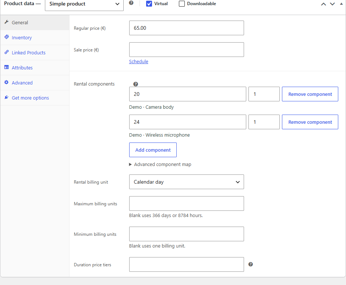Click the 'Maximum billing units' label
346x285 pixels.
[96, 204]
